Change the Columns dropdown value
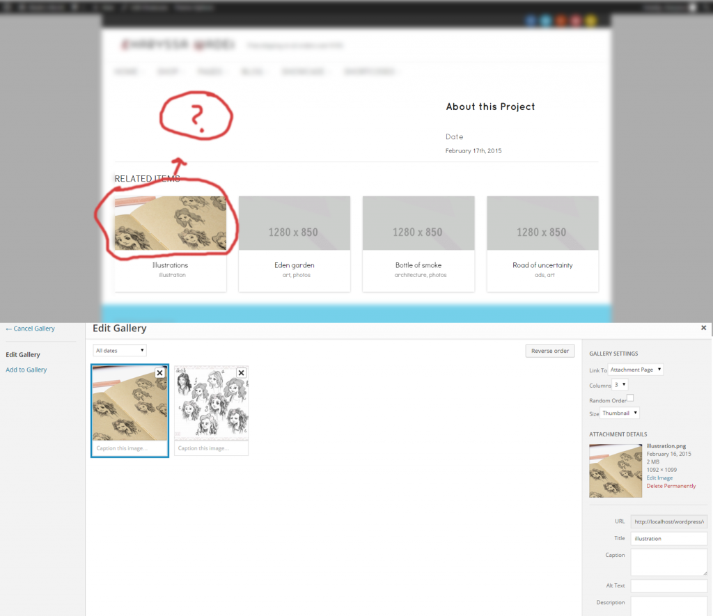Viewport: 713px width, 616px height. 620,384
